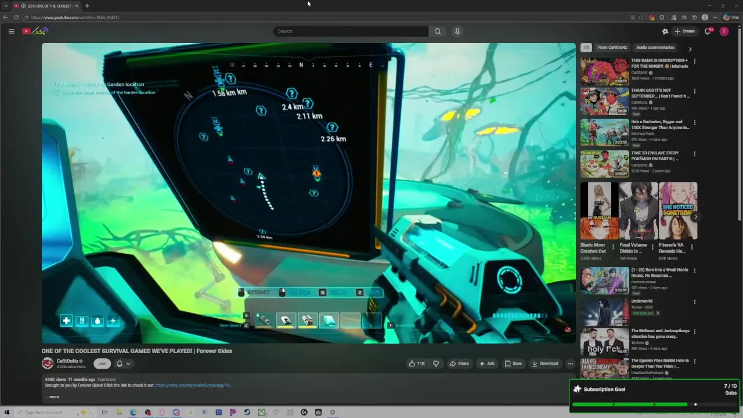Viewport: 743px width, 418px height.
Task: Reload the page with the browser refresh icon
Action: click(x=16, y=17)
